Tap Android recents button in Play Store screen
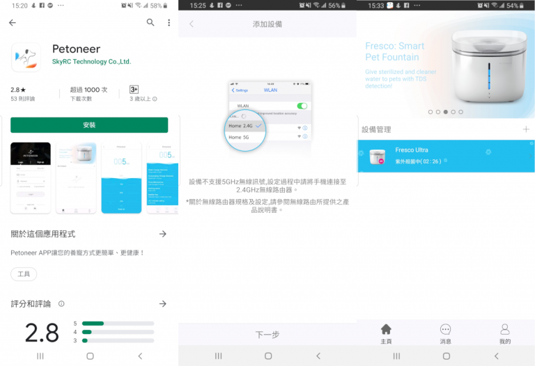Image resolution: width=535 pixels, height=366 pixels. click(40, 356)
